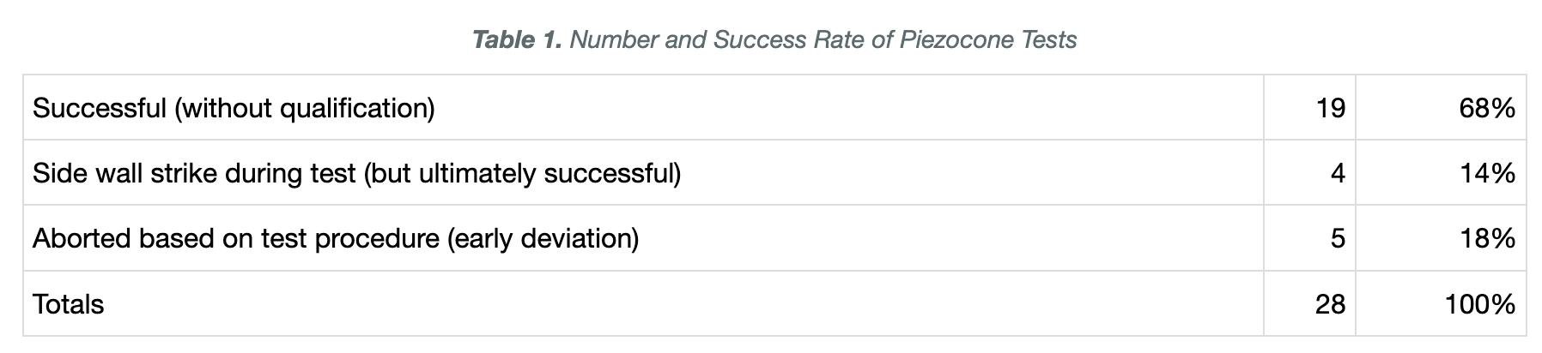The height and width of the screenshot is (353, 1542).
Task: Select the 'Side wall strike during test' cell
Action: (x=643, y=173)
